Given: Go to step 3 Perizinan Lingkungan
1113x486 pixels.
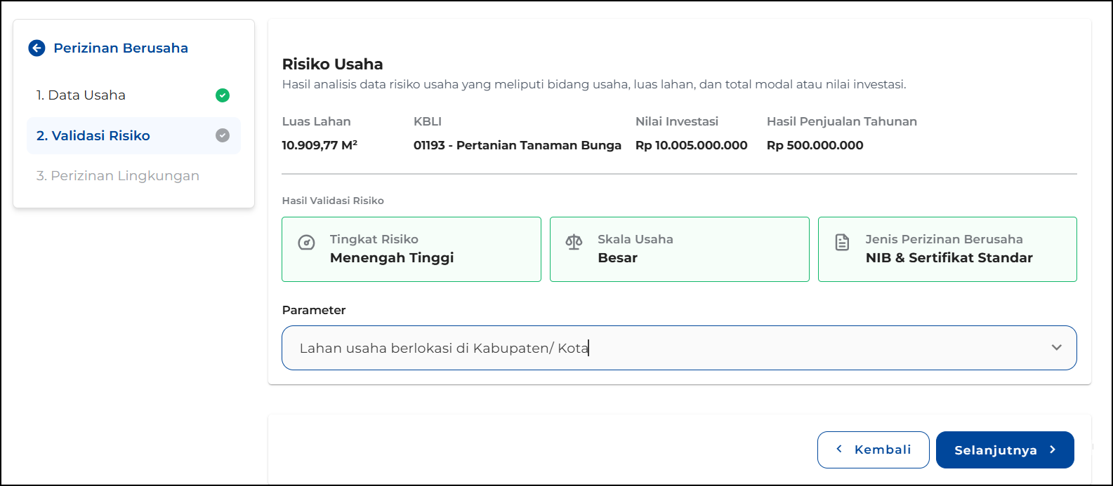Looking at the screenshot, I should point(118,176).
